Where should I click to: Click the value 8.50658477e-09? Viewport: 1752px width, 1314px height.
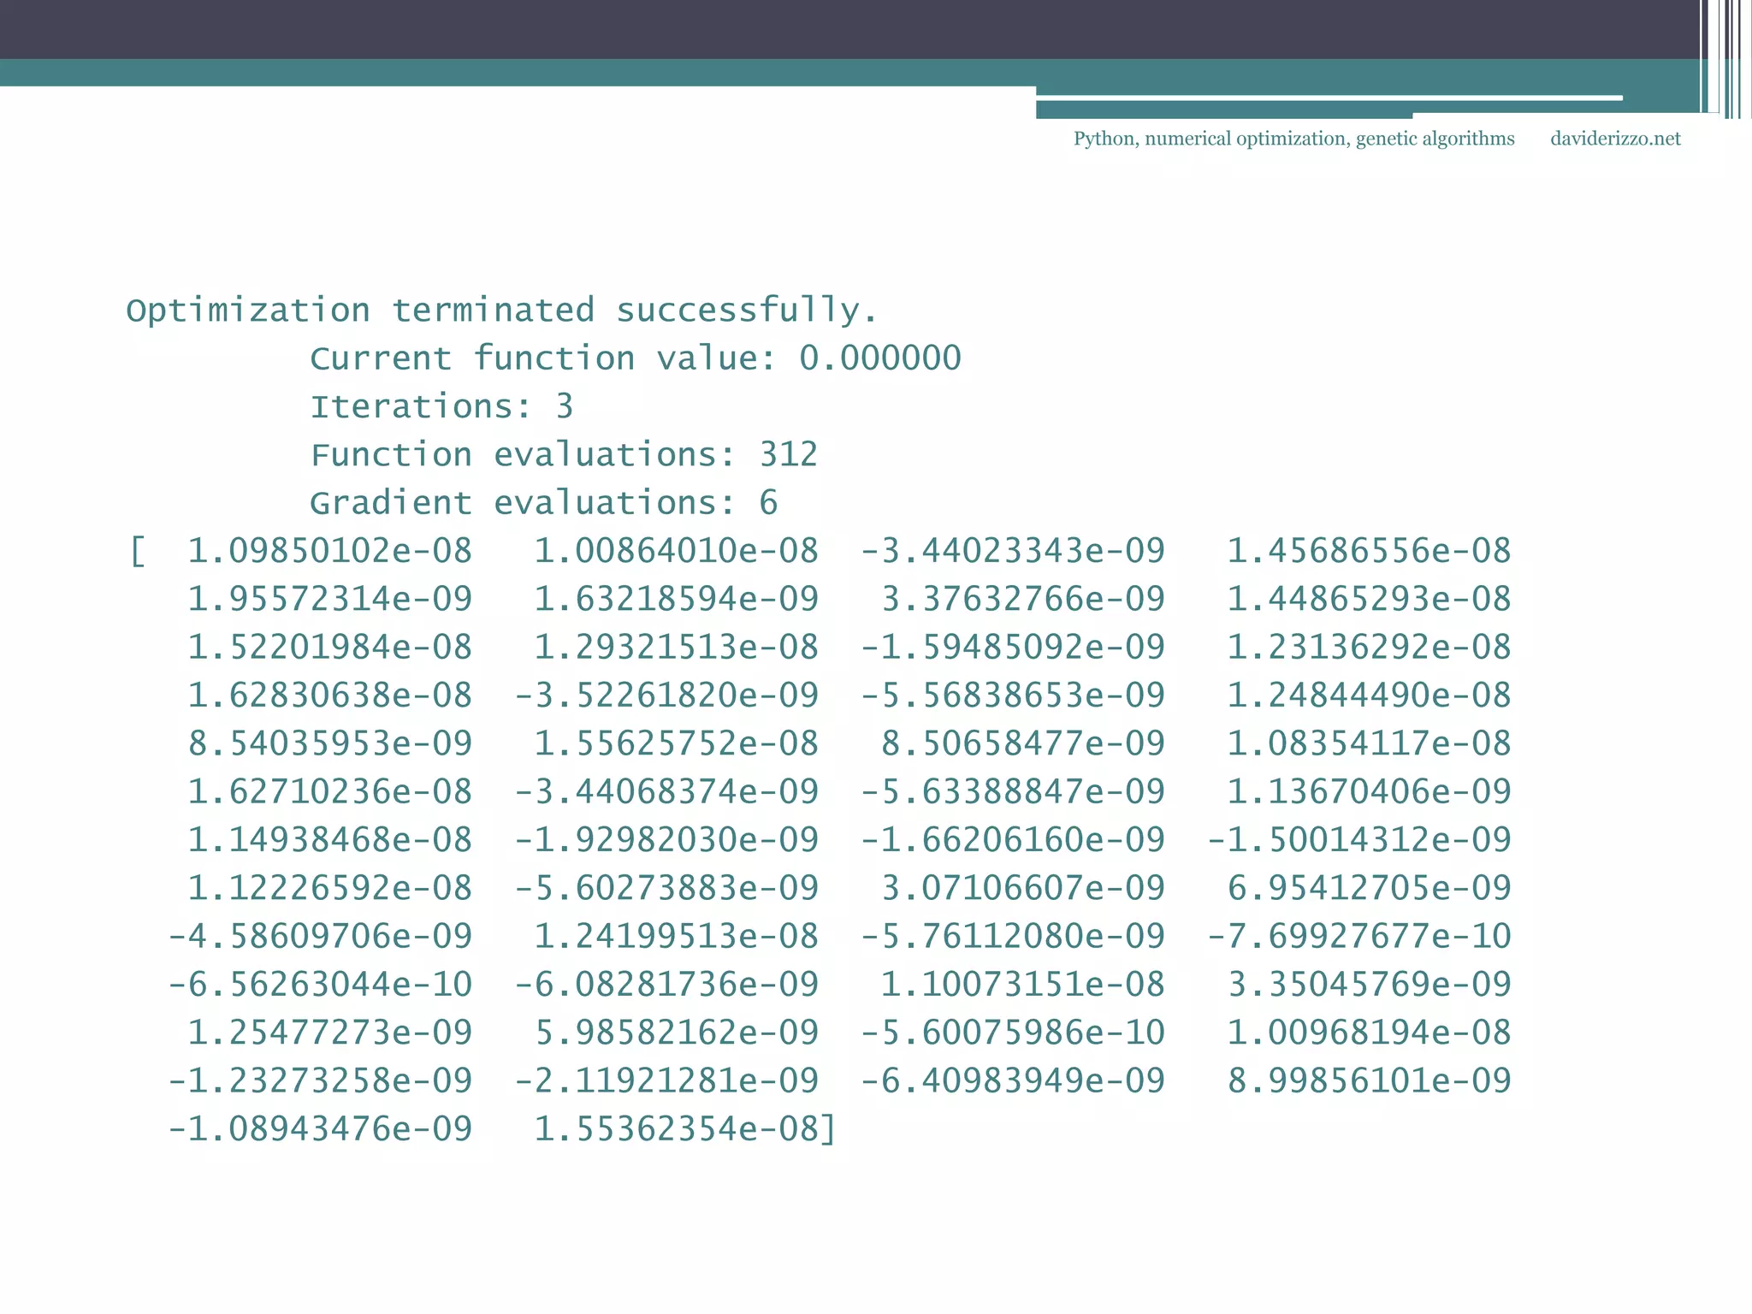click(x=1023, y=743)
